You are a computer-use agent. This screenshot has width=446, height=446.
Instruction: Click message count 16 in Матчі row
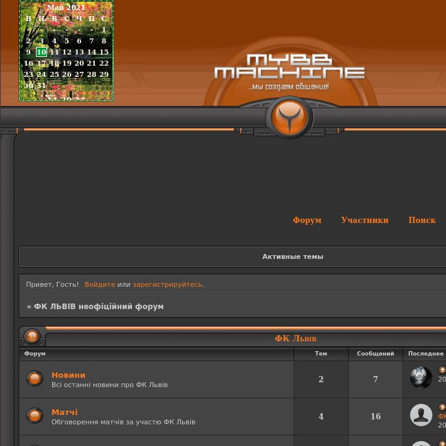(375, 416)
